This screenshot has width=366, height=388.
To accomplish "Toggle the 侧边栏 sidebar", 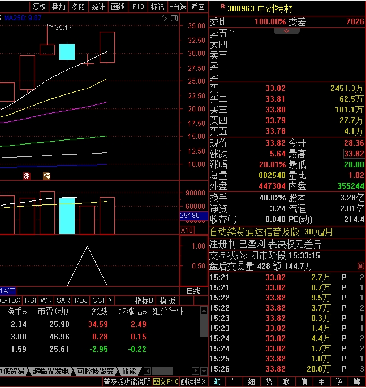I will click(193, 382).
